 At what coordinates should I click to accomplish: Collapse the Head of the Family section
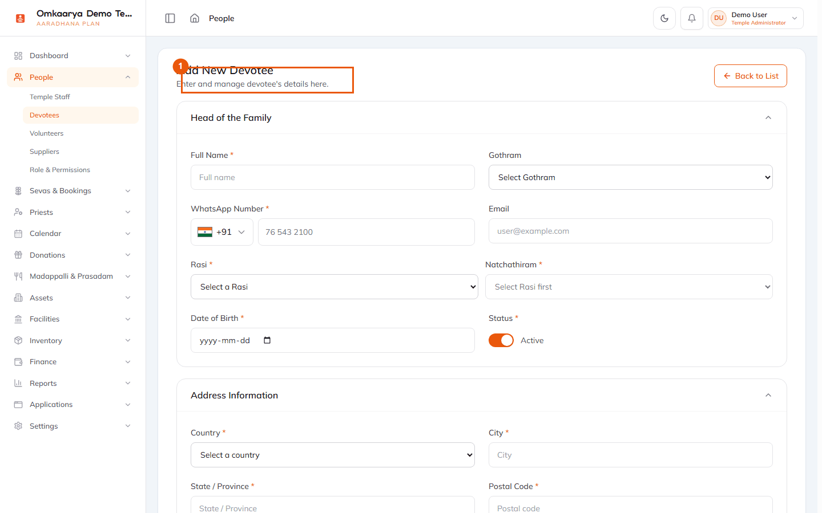(768, 118)
